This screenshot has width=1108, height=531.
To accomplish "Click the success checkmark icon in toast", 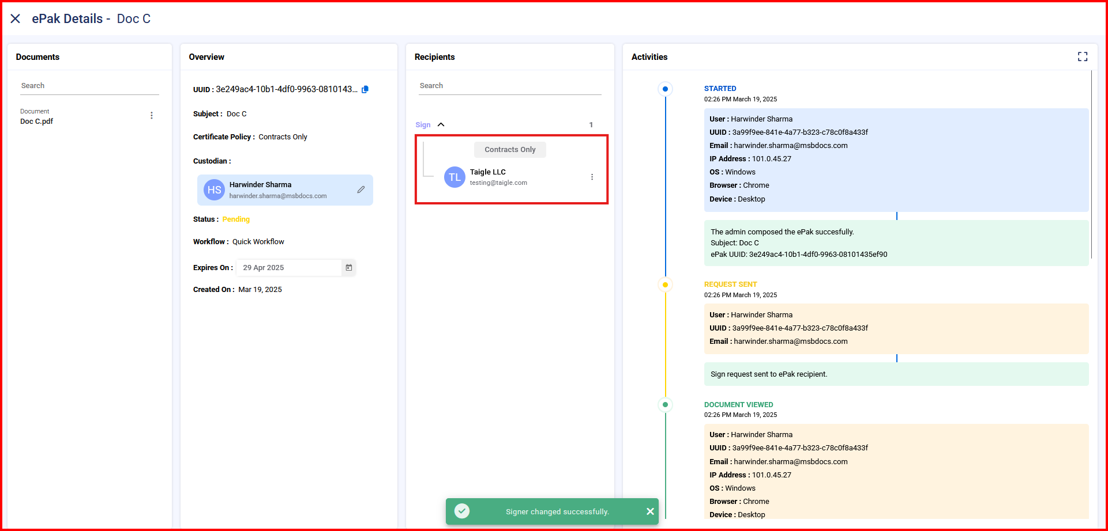I will (462, 511).
